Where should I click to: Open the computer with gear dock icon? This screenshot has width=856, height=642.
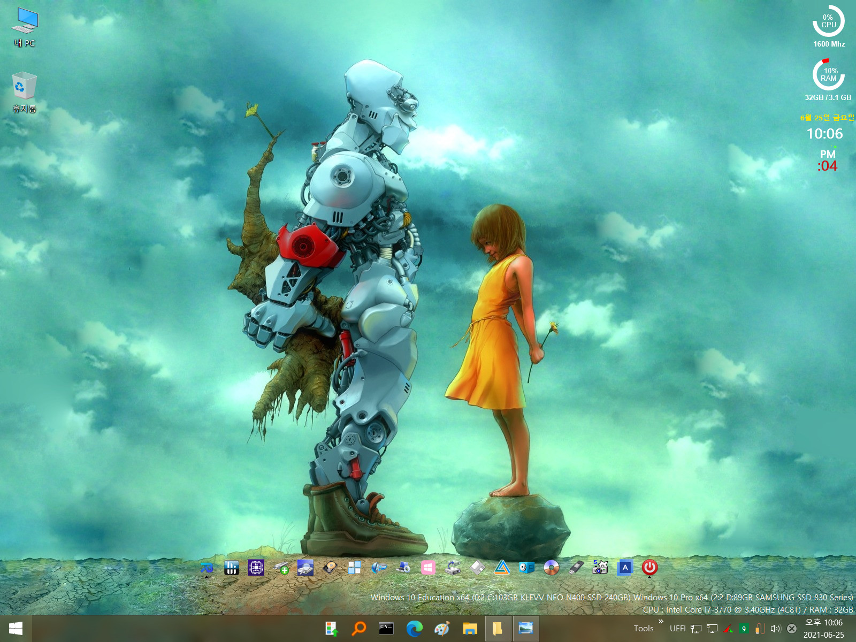tap(403, 568)
